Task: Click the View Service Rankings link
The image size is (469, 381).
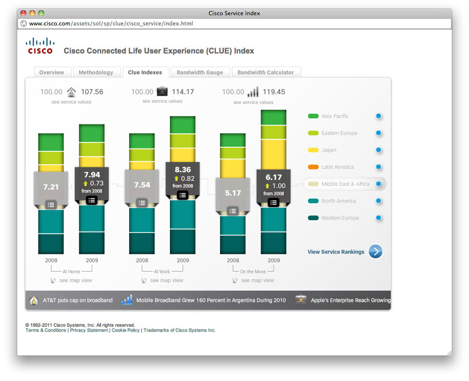Action: 336,251
